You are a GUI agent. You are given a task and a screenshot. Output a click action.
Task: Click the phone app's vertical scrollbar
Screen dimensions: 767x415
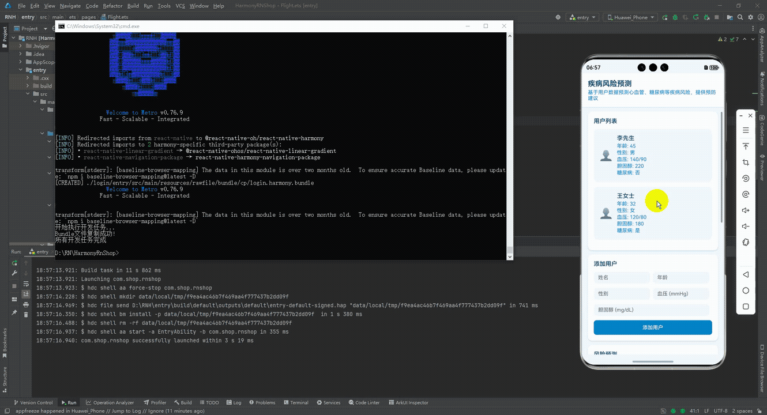tap(721, 167)
